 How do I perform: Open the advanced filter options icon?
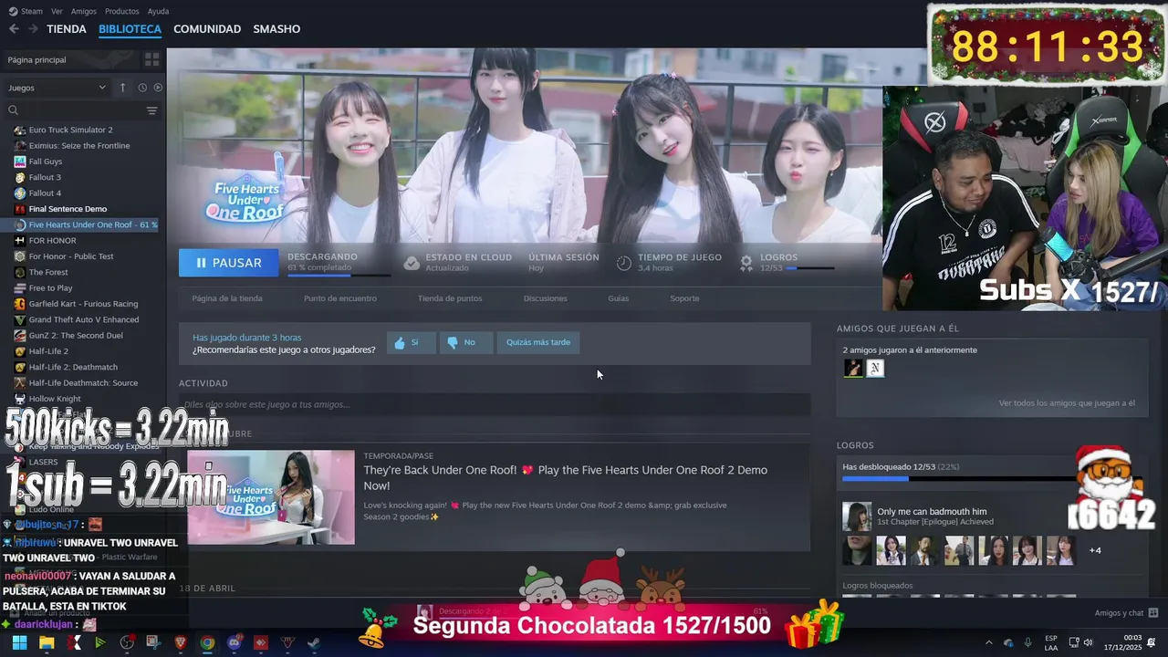click(x=151, y=110)
